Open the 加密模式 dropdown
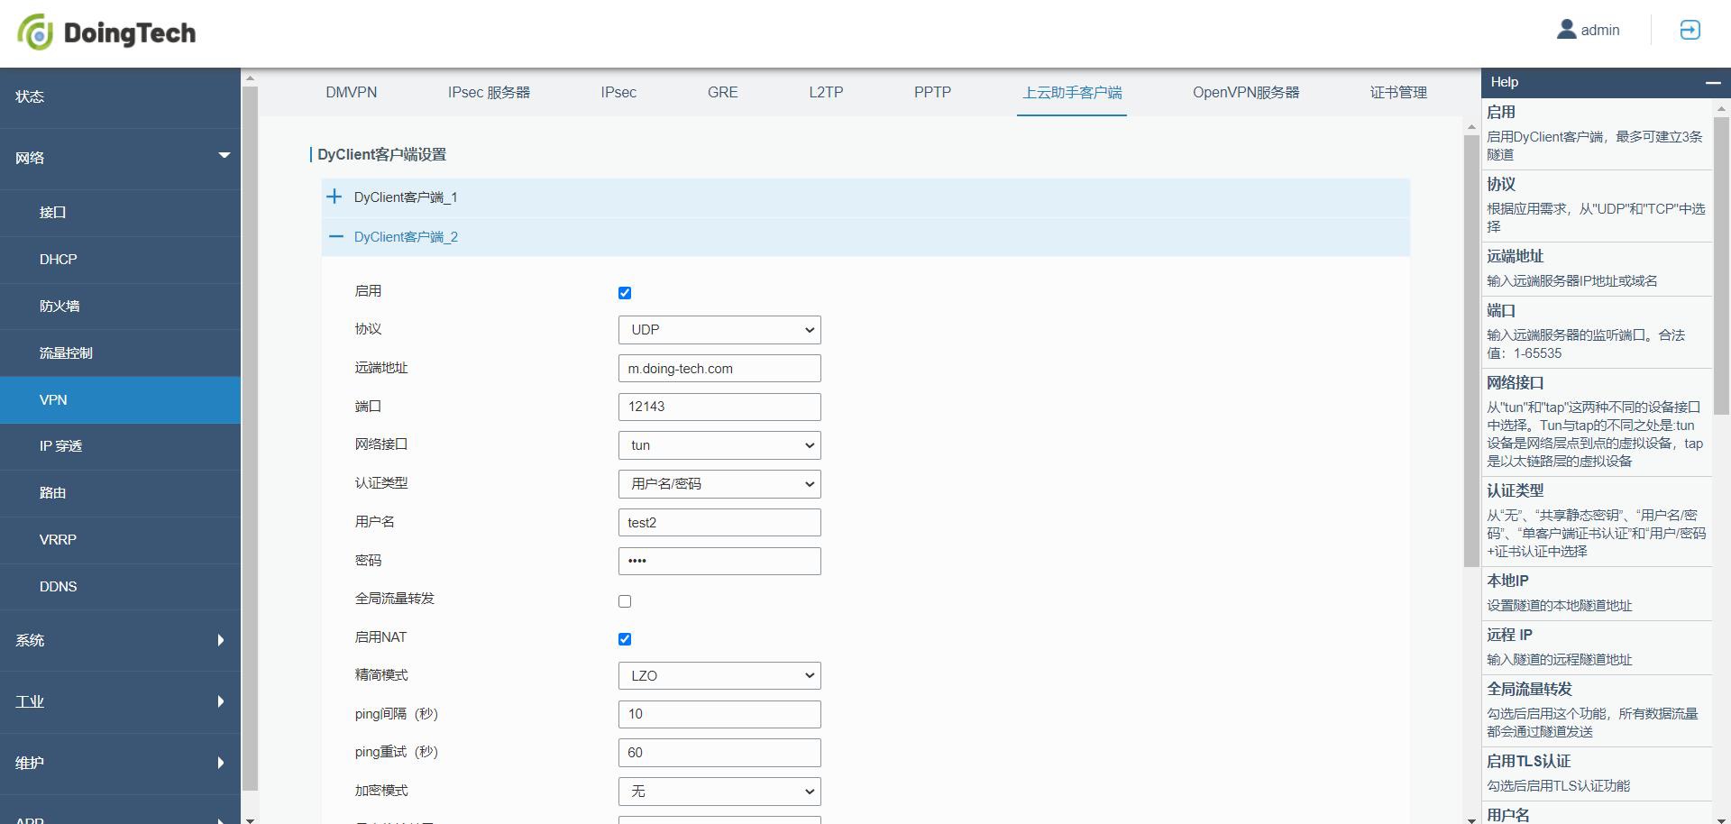 tap(719, 792)
